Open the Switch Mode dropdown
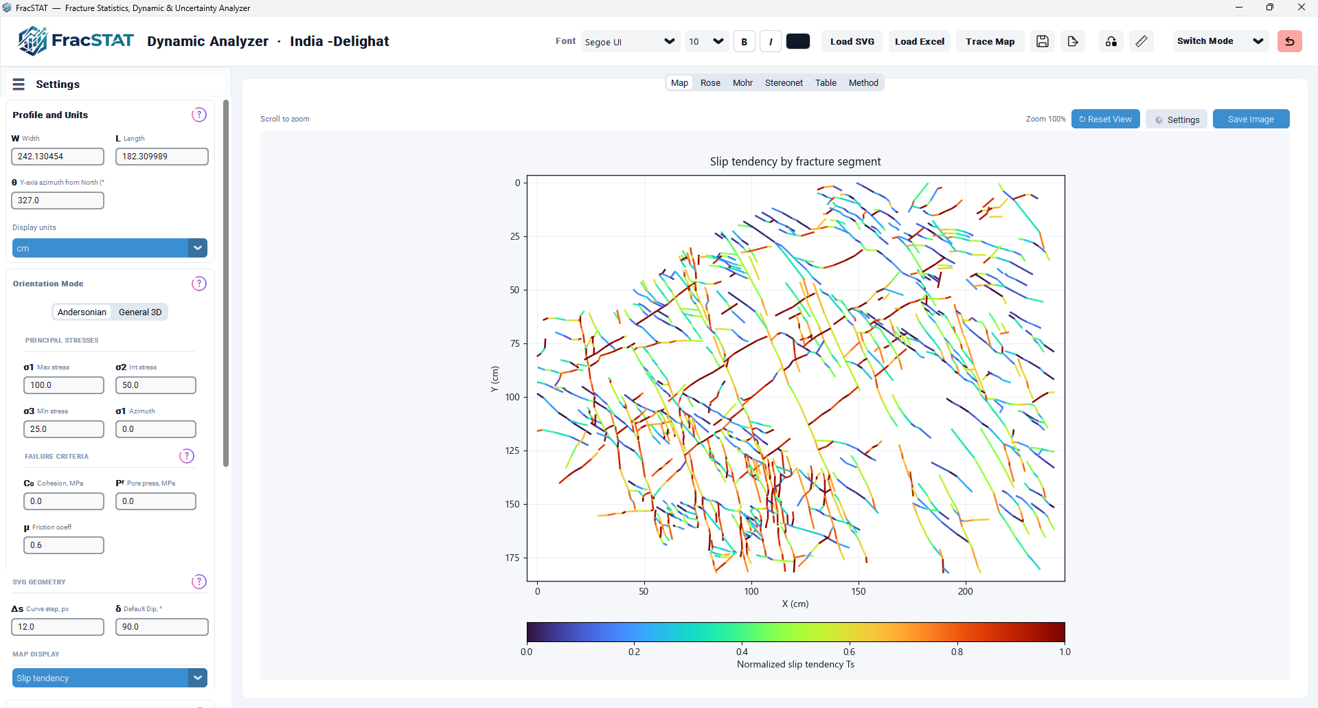Viewport: 1318px width, 708px height. 1220,41
